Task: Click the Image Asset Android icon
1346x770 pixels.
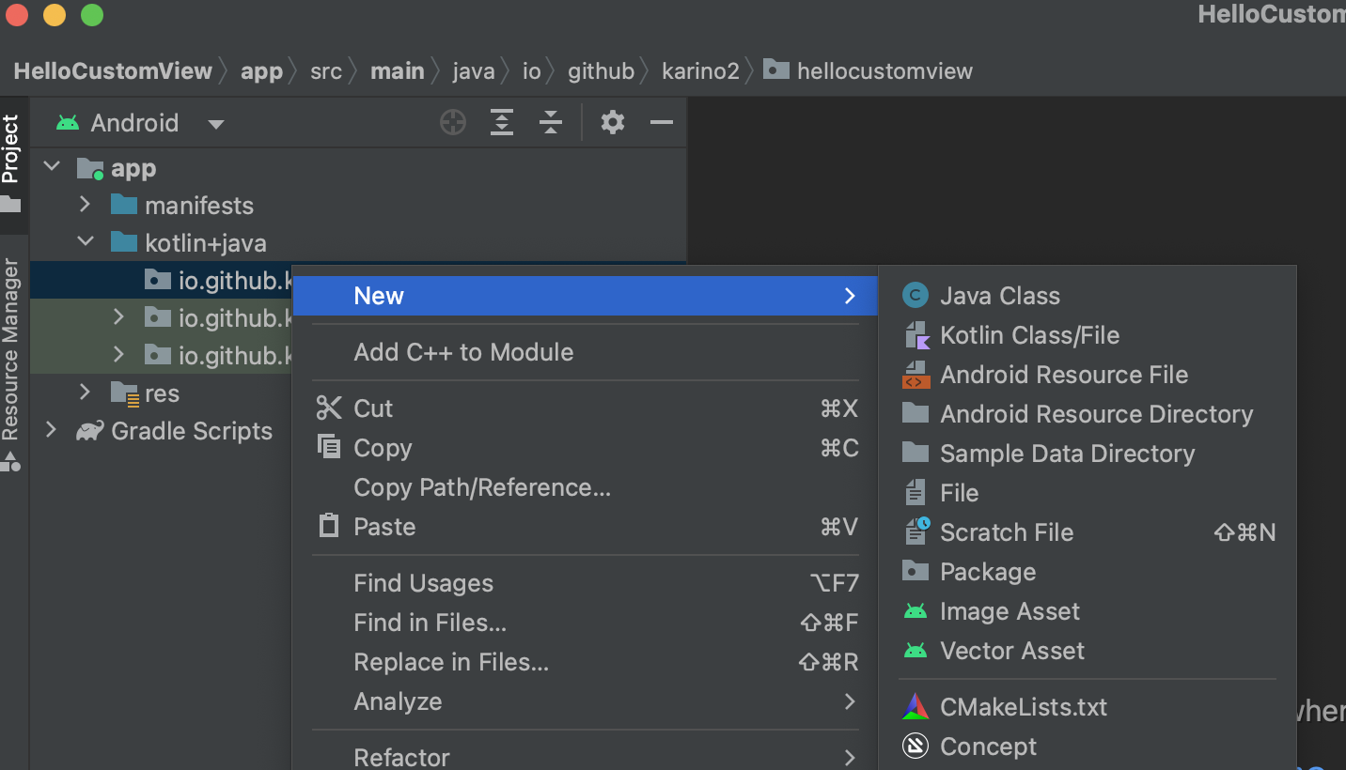Action: [916, 611]
